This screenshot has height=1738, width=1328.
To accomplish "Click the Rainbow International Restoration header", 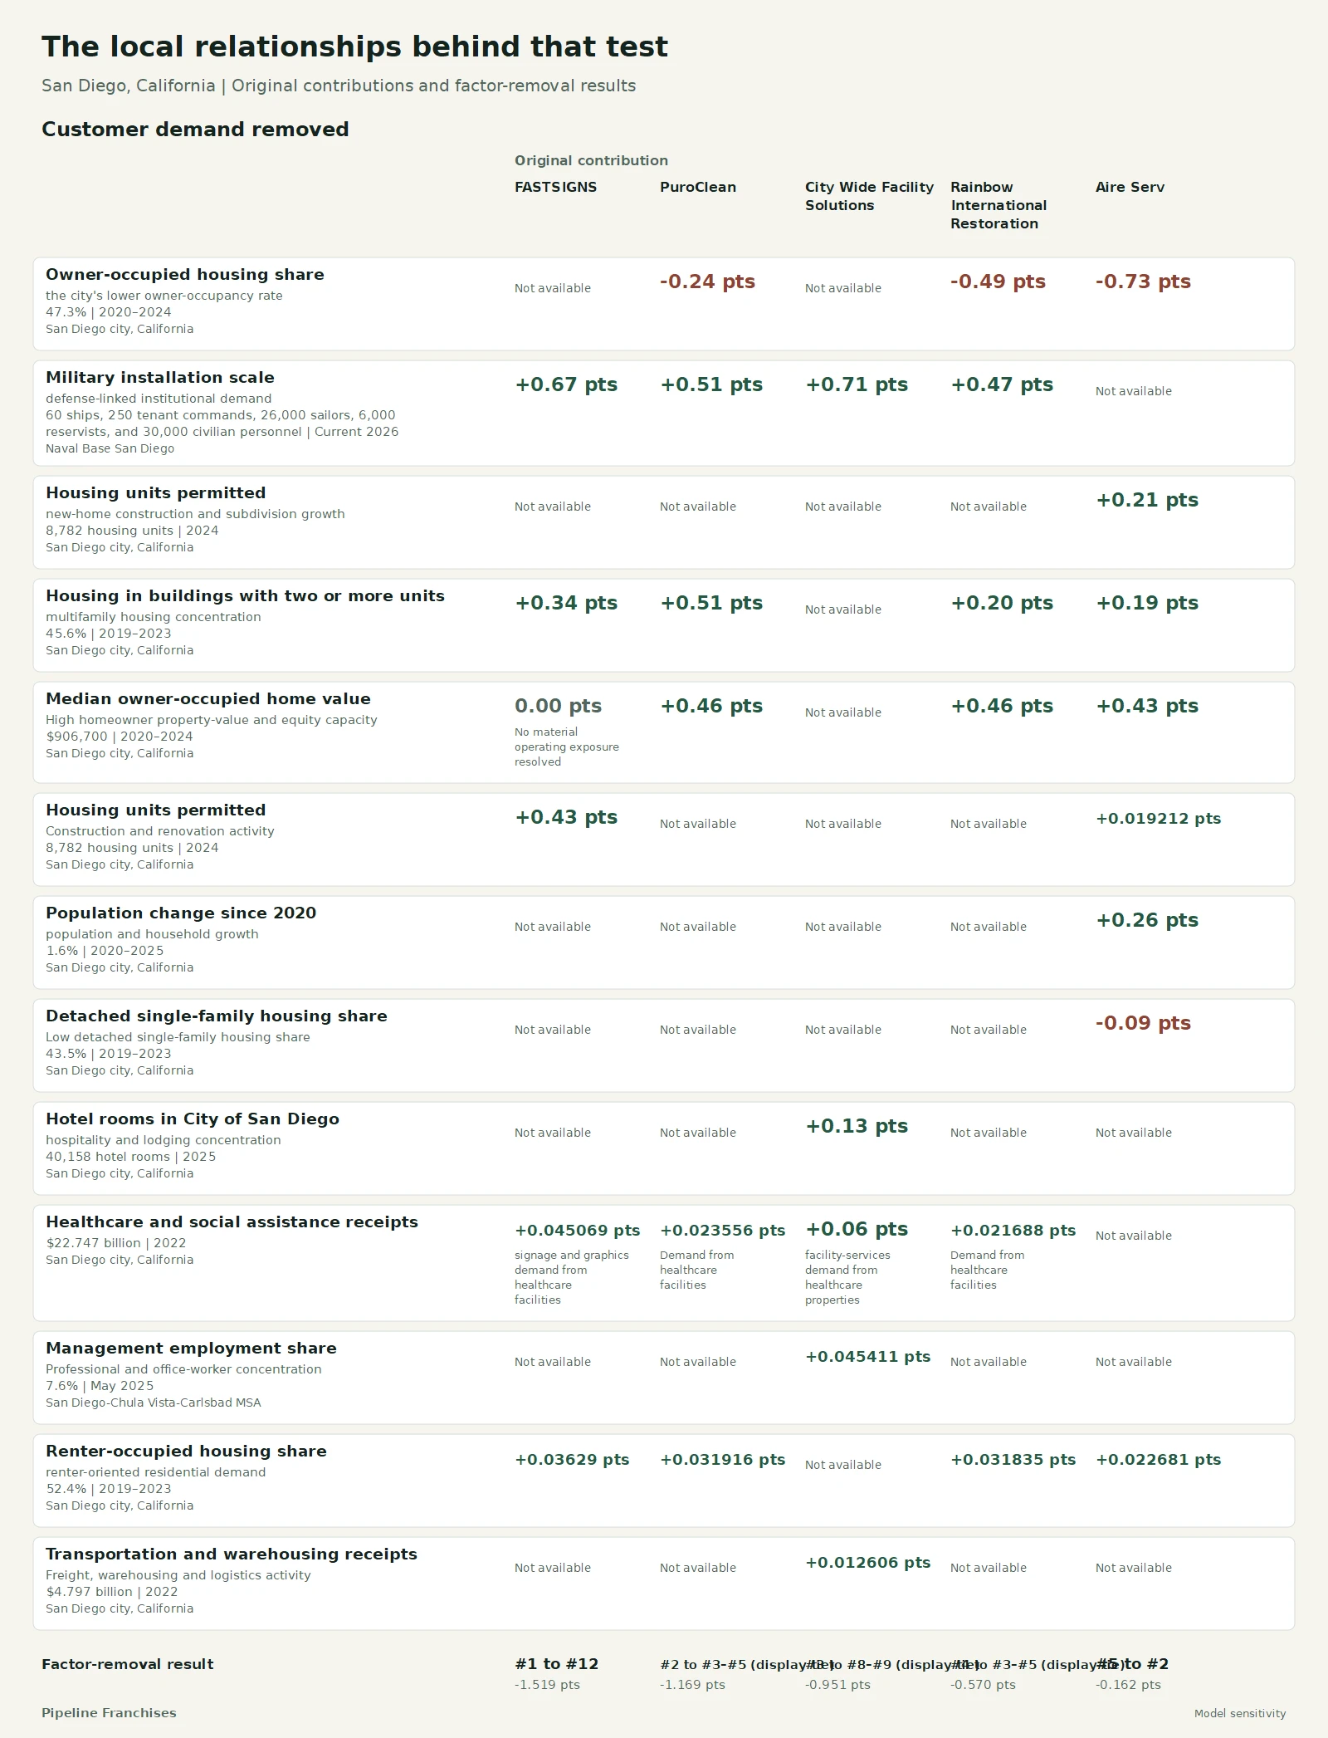I will pos(998,205).
